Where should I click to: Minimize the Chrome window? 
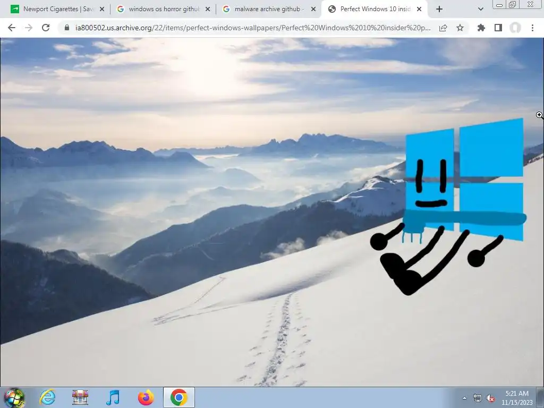tap(499, 4)
